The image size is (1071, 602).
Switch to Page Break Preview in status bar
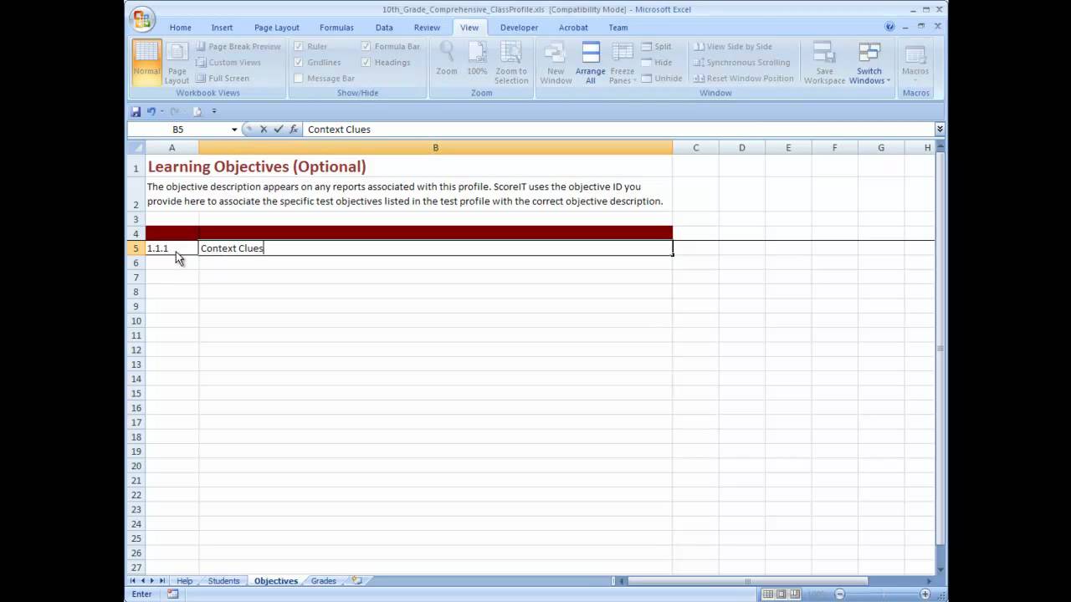[x=796, y=594]
